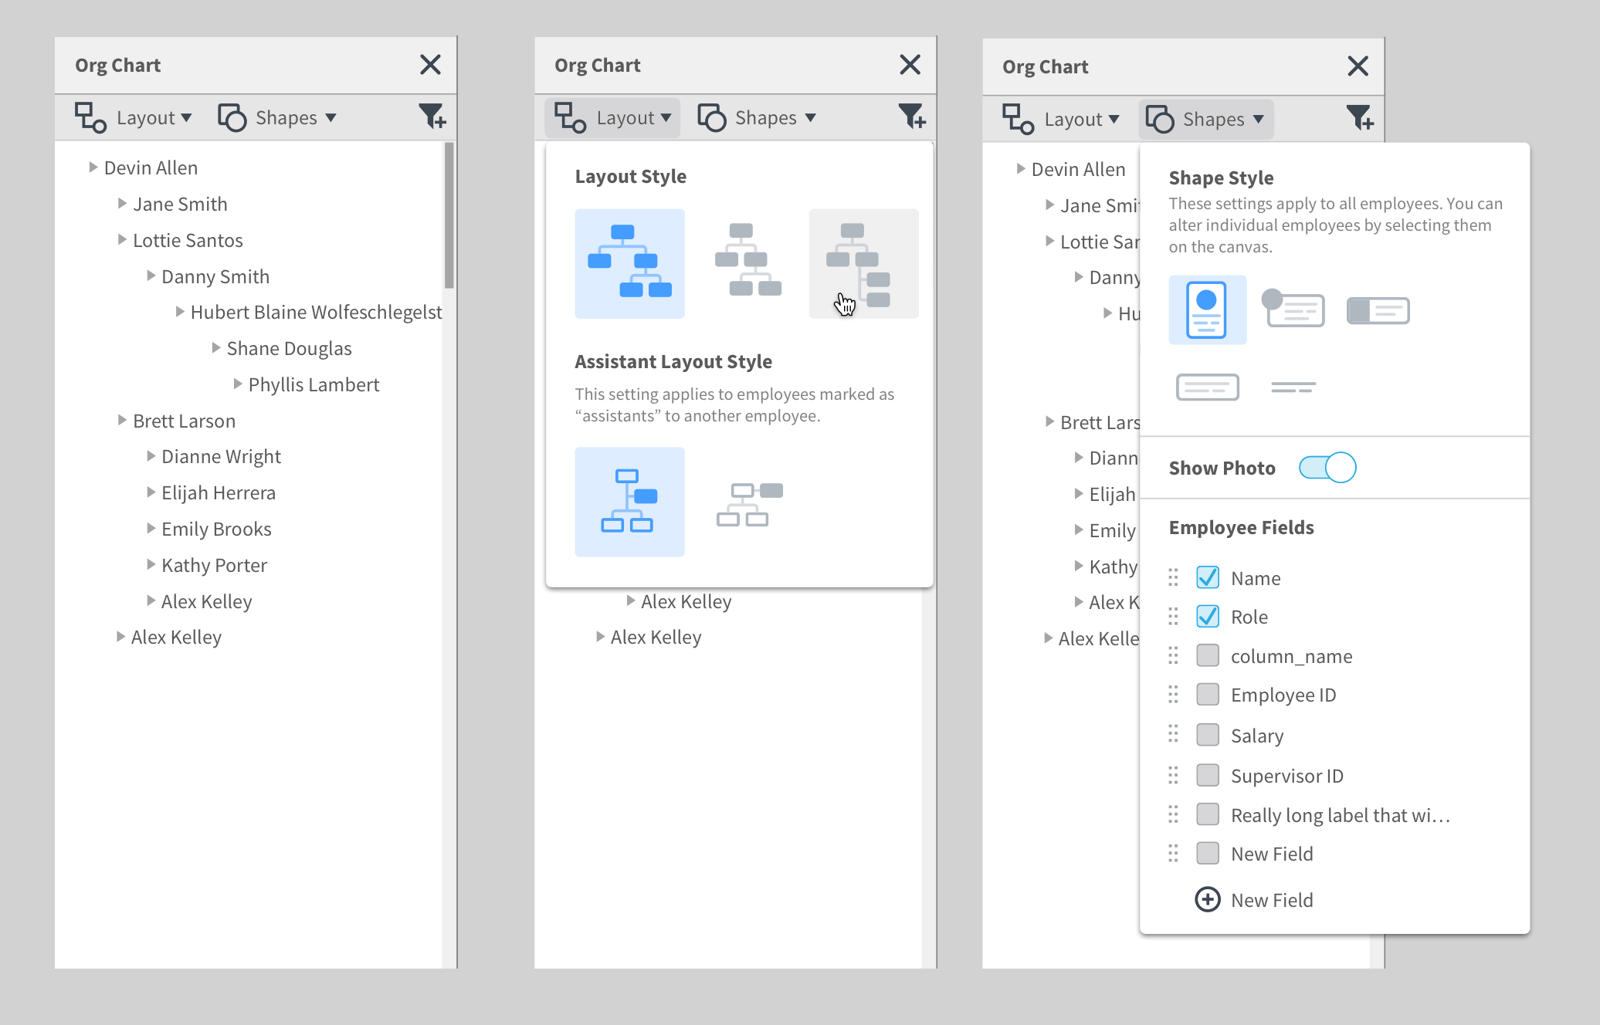Click the left panel's vertical scrollbar thumb

coord(449,216)
